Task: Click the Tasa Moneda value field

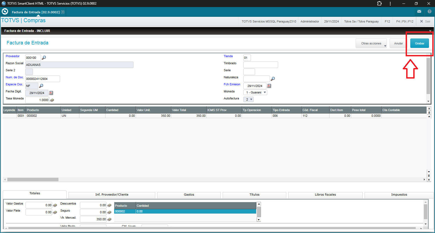Action: [37, 100]
